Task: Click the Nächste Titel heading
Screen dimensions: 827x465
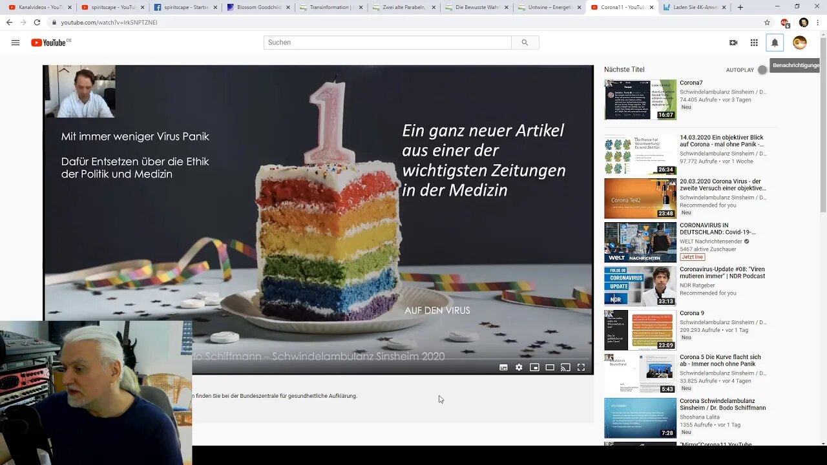Action: [624, 70]
